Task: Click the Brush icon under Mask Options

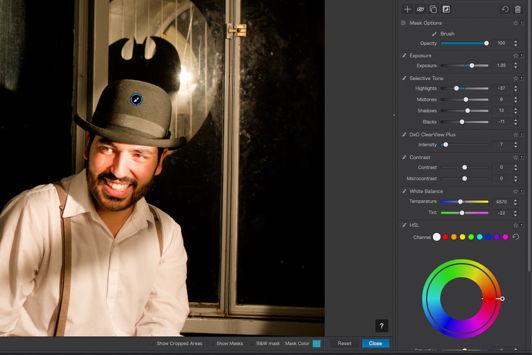Action: coord(433,33)
